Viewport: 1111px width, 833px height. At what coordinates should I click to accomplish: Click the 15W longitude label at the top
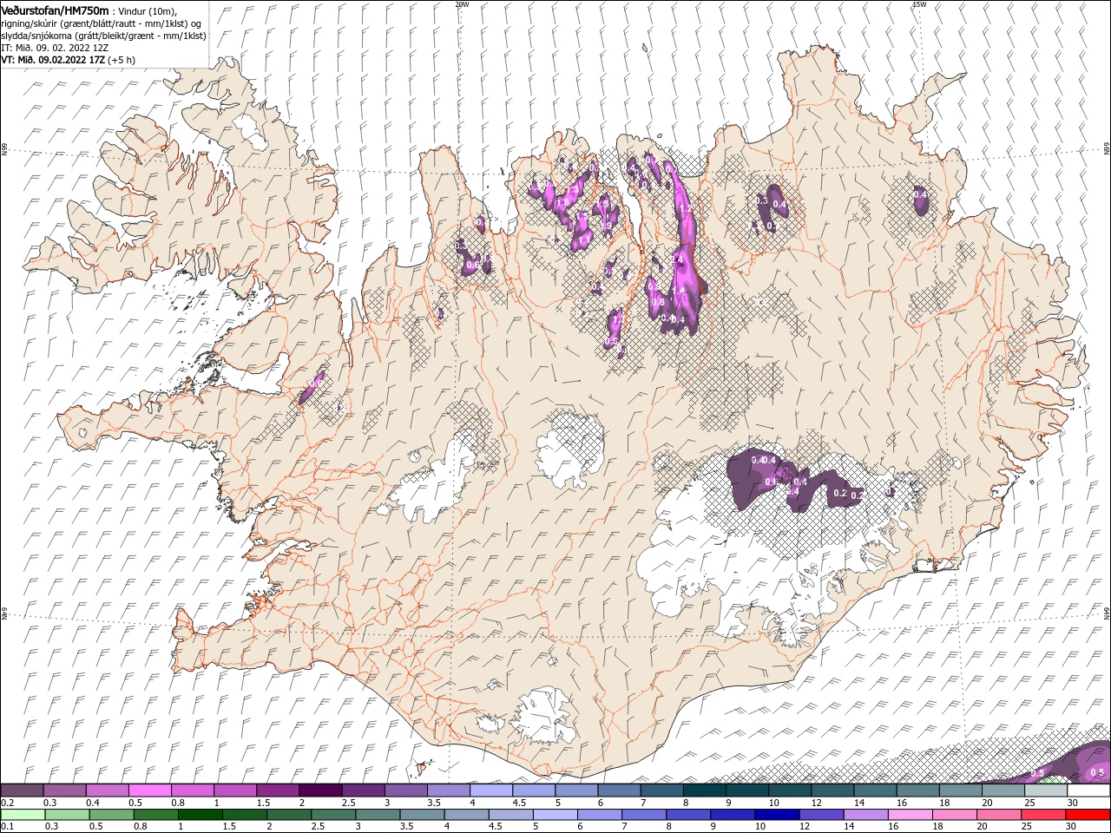coord(919,4)
